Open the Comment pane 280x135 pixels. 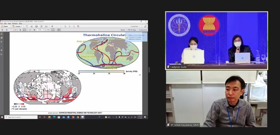click(143, 30)
